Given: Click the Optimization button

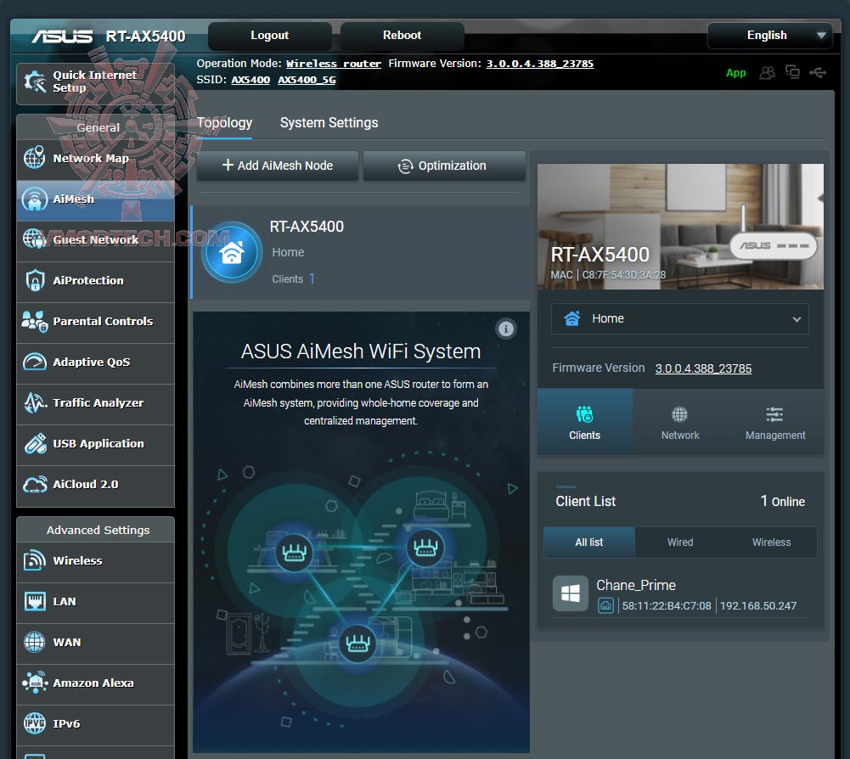Looking at the screenshot, I should coord(444,166).
